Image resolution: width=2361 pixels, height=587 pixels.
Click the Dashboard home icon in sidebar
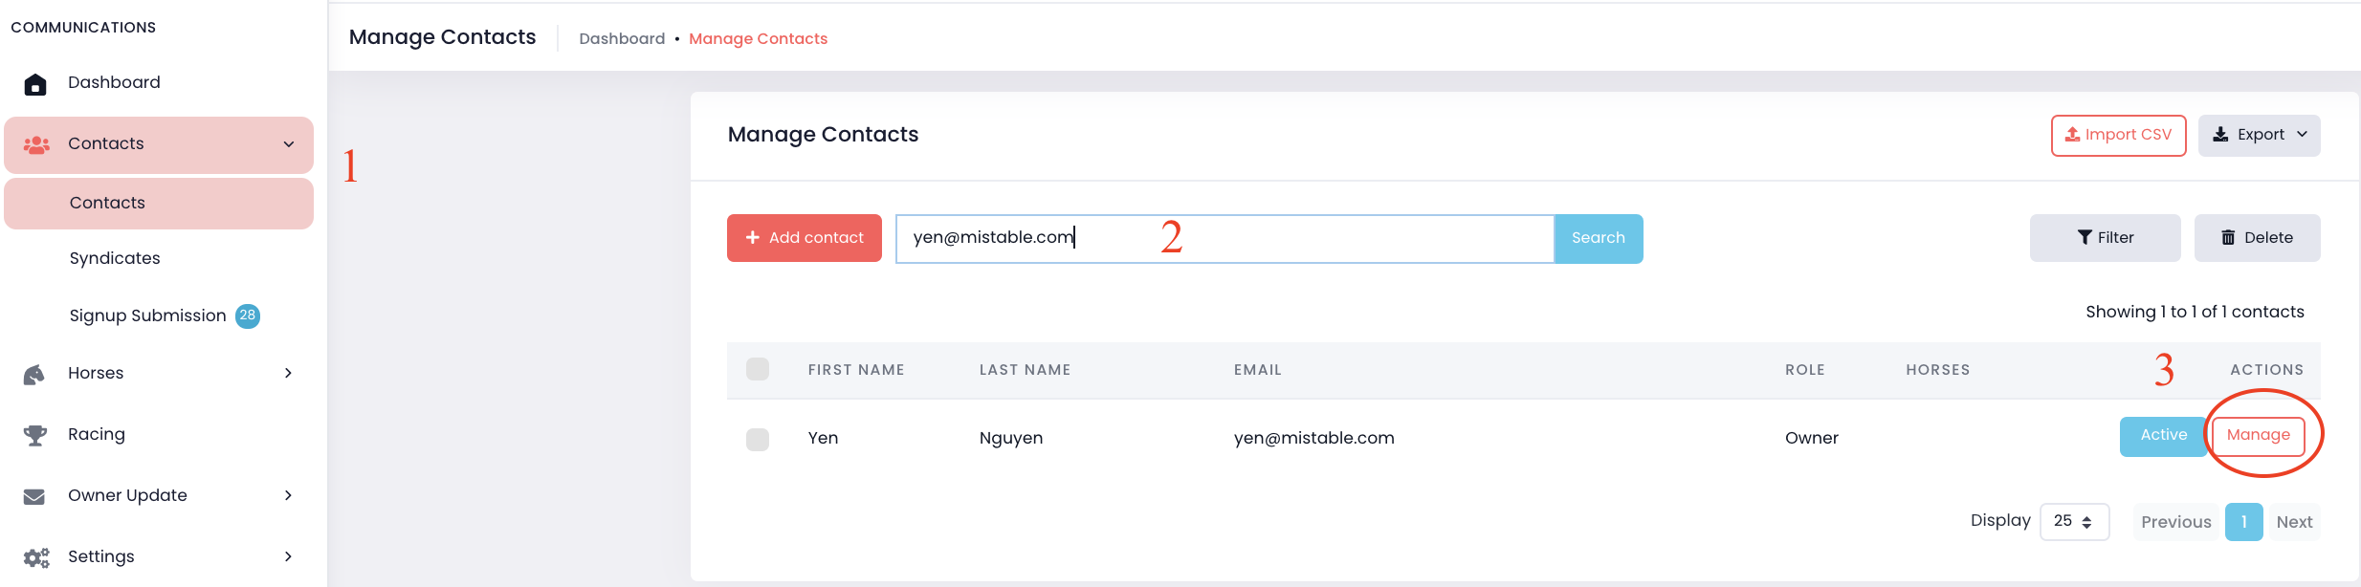click(35, 84)
